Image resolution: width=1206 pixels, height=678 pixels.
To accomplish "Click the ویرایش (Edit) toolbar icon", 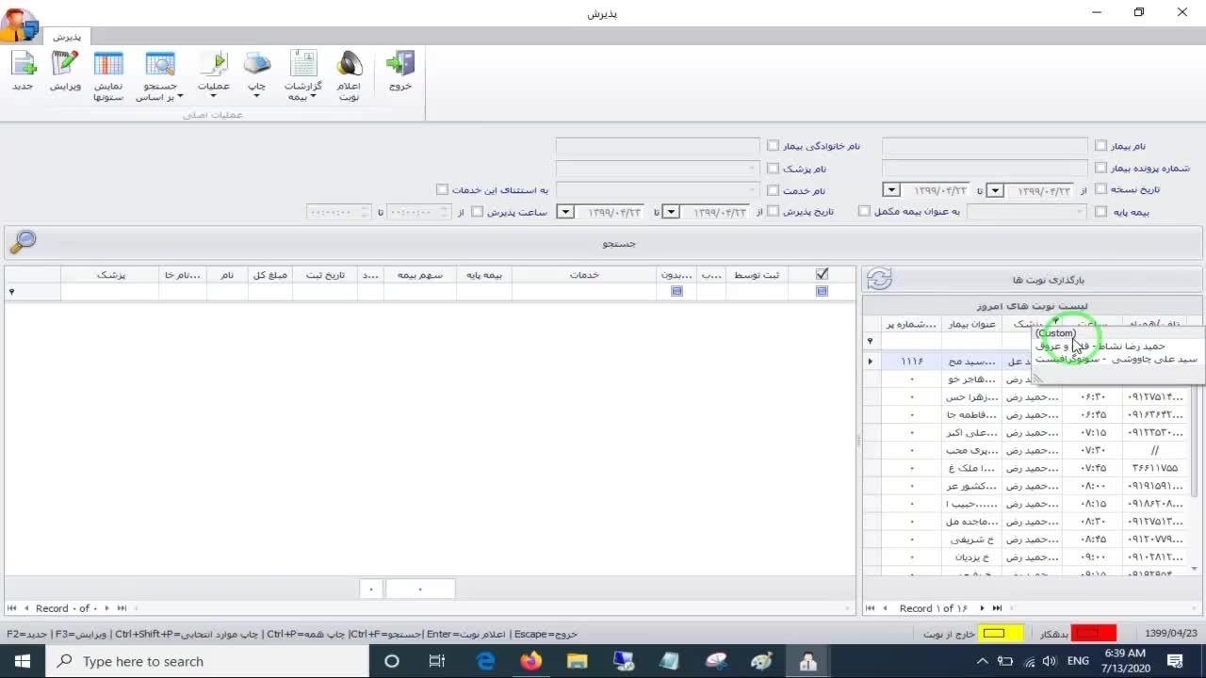I will click(x=65, y=65).
